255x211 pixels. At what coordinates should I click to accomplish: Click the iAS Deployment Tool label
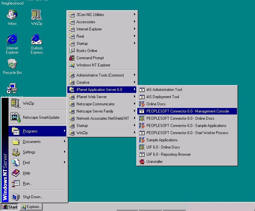[162, 97]
